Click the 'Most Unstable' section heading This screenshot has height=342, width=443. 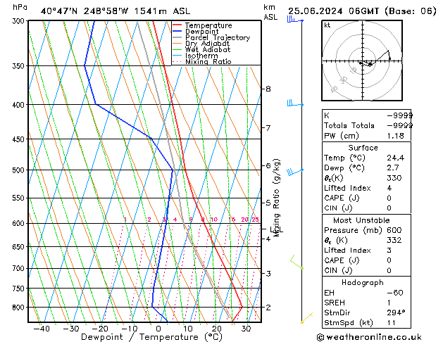tap(361, 220)
